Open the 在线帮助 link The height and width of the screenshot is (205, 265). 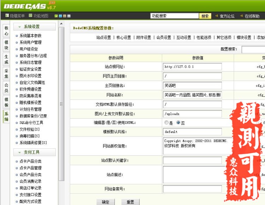(252, 16)
